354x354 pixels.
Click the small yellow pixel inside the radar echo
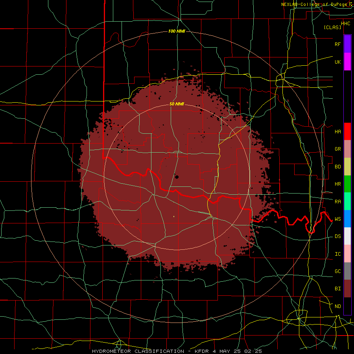(x=174, y=216)
